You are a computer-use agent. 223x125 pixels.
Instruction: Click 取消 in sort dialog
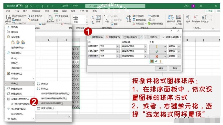pyautogui.click(x=175, y=69)
